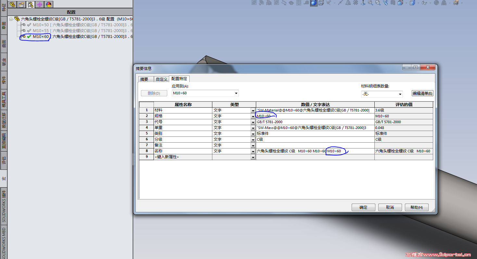Select the 配置特定 tab
The image size is (477, 259).
tap(179, 79)
